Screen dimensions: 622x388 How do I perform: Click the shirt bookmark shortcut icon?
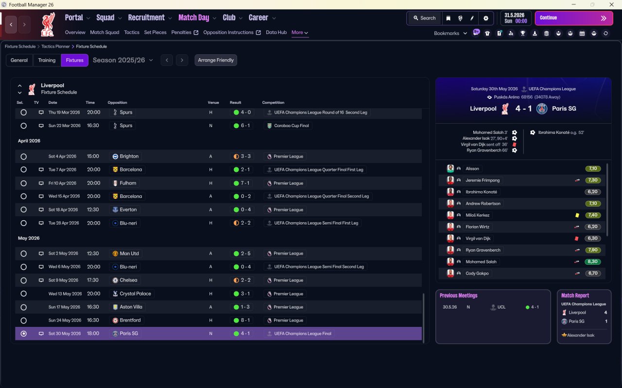pyautogui.click(x=487, y=33)
